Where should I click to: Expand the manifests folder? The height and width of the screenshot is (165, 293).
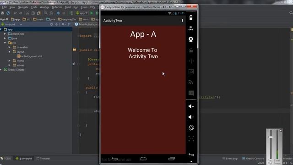[x=5, y=34]
